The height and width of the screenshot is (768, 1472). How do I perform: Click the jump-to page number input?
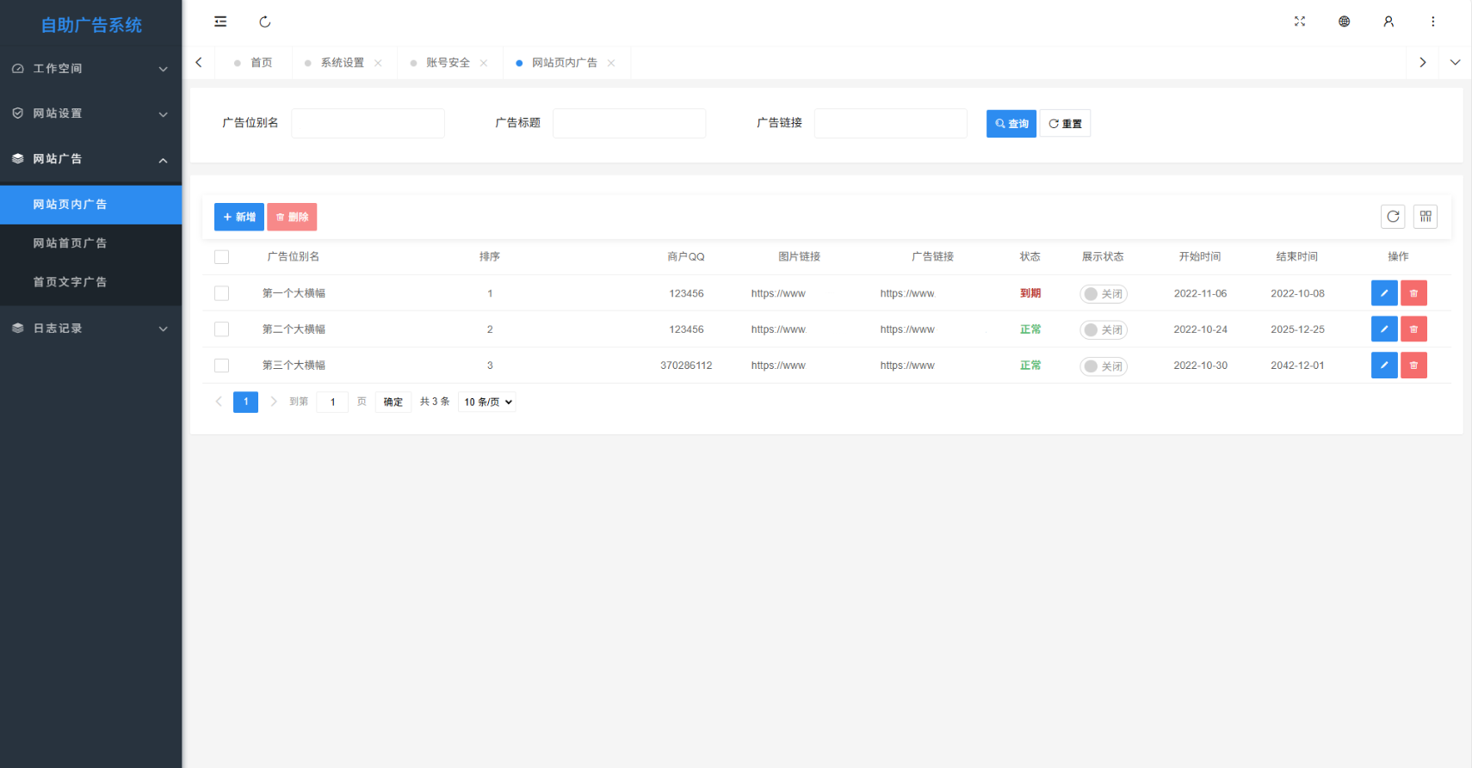click(x=332, y=402)
